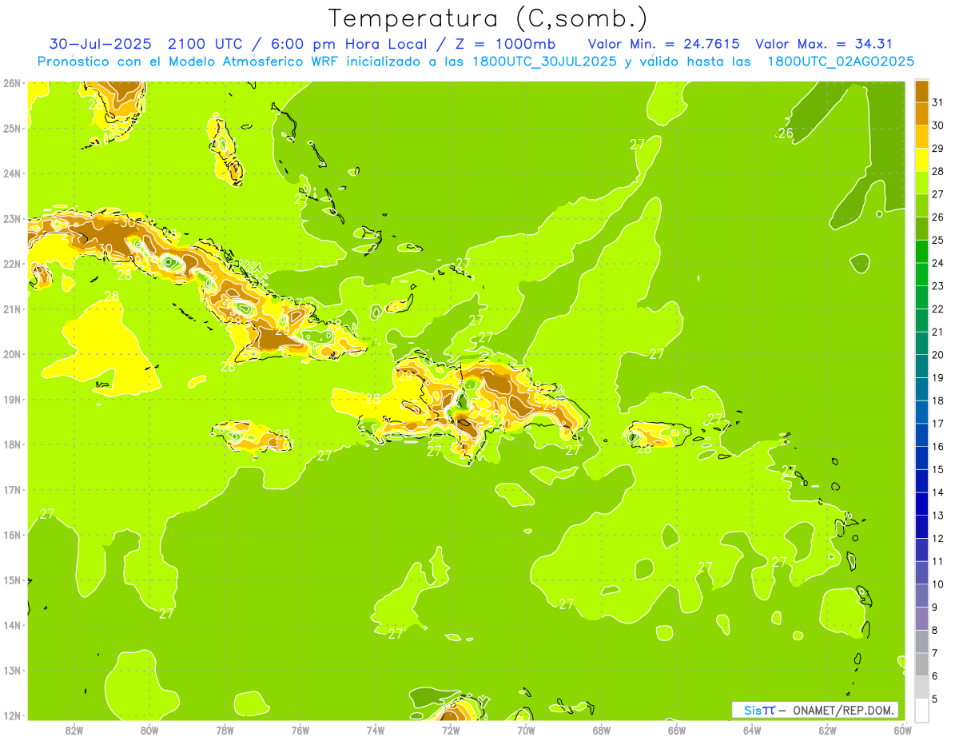Click the colorbar value '31'
This screenshot has height=741, width=959.
pyautogui.click(x=938, y=102)
